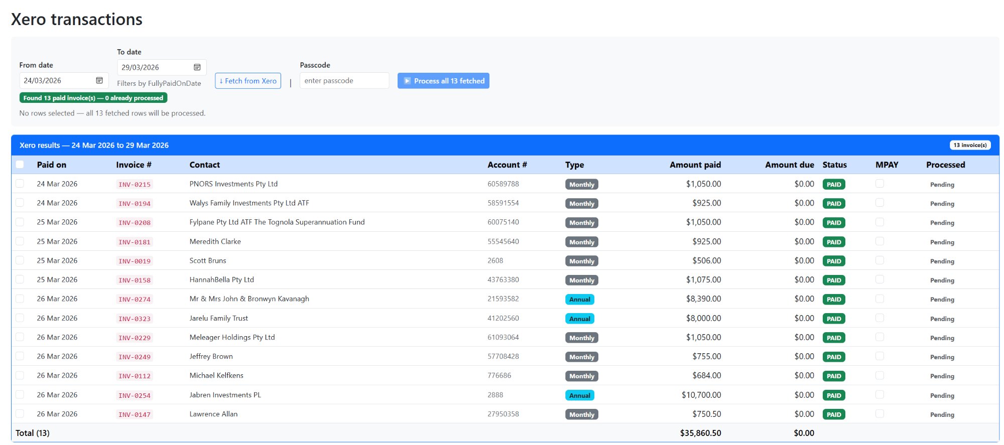This screenshot has width=1004, height=445.
Task: Click PAID status badge for Michael Kelfkens
Action: 834,376
